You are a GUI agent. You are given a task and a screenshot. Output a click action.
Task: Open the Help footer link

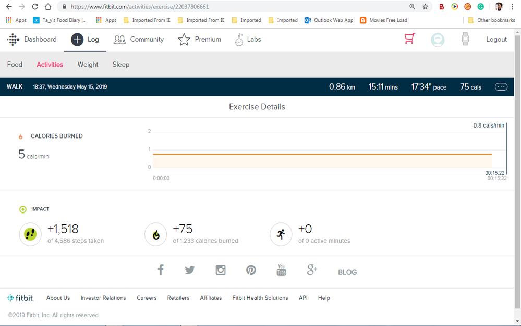coord(324,298)
